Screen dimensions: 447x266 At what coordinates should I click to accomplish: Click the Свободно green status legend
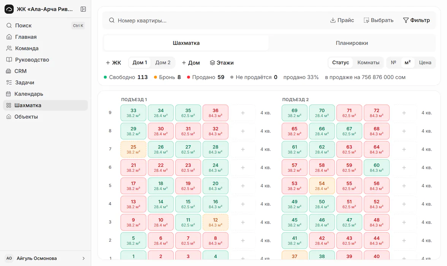(x=126, y=77)
